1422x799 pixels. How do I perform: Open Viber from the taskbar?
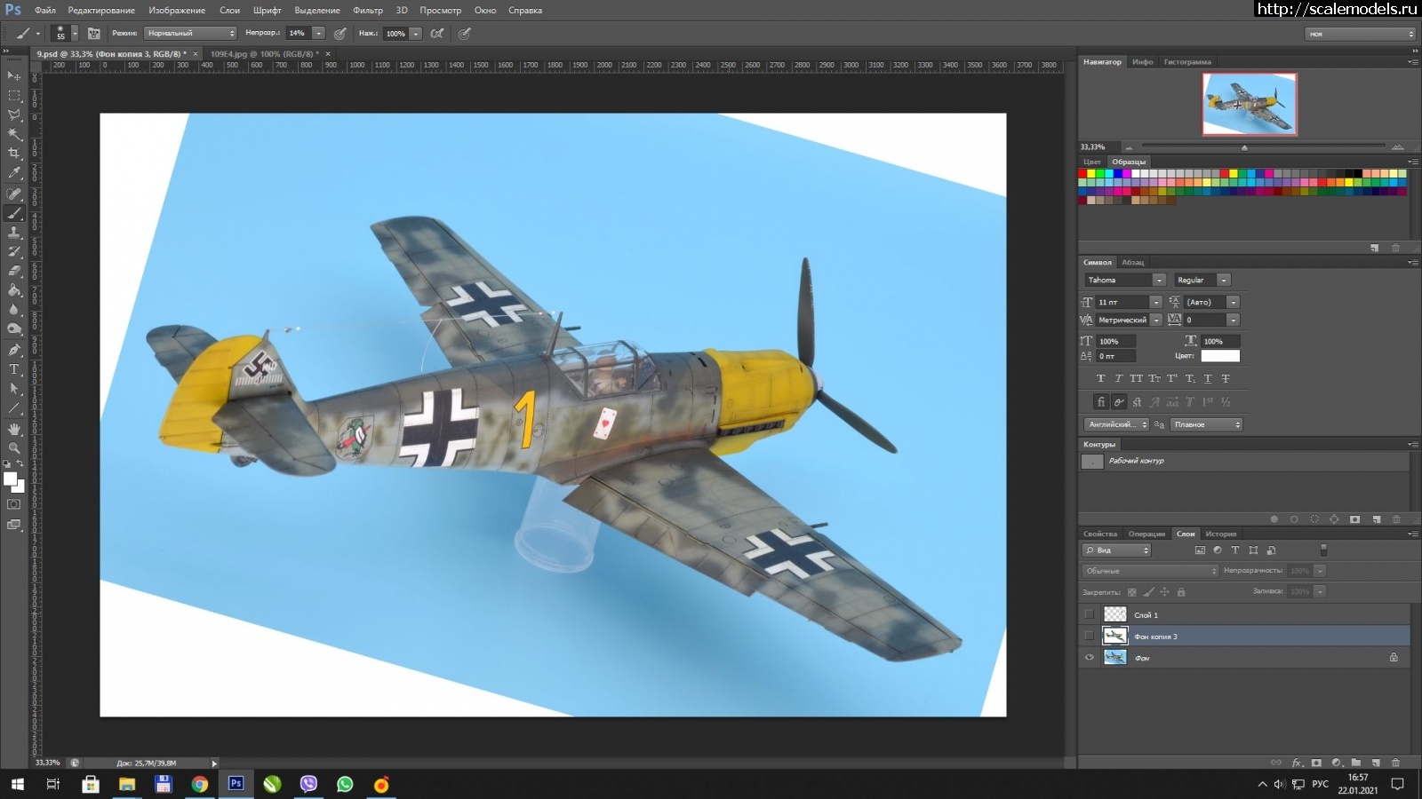point(308,784)
